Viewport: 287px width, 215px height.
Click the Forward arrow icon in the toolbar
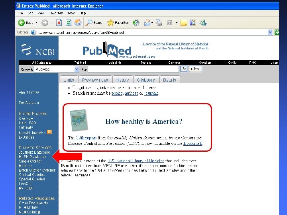[45, 23]
